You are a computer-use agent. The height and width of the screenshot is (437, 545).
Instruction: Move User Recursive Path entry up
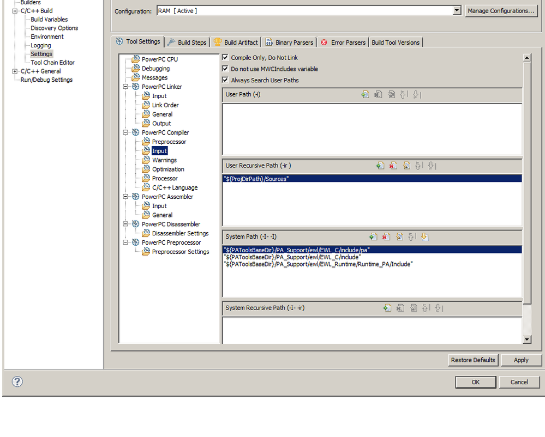418,166
